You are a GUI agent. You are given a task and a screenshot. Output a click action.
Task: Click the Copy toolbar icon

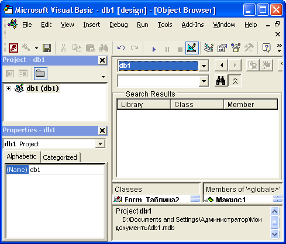pyautogui.click(x=77, y=48)
